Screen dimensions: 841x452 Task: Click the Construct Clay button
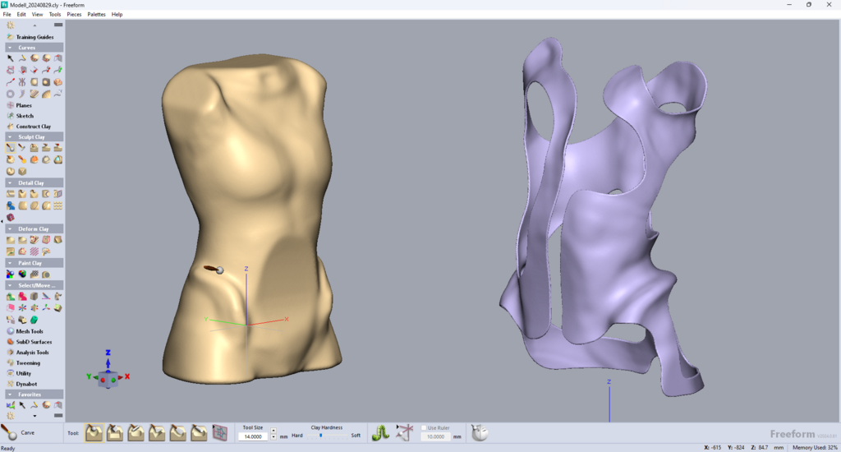33,127
